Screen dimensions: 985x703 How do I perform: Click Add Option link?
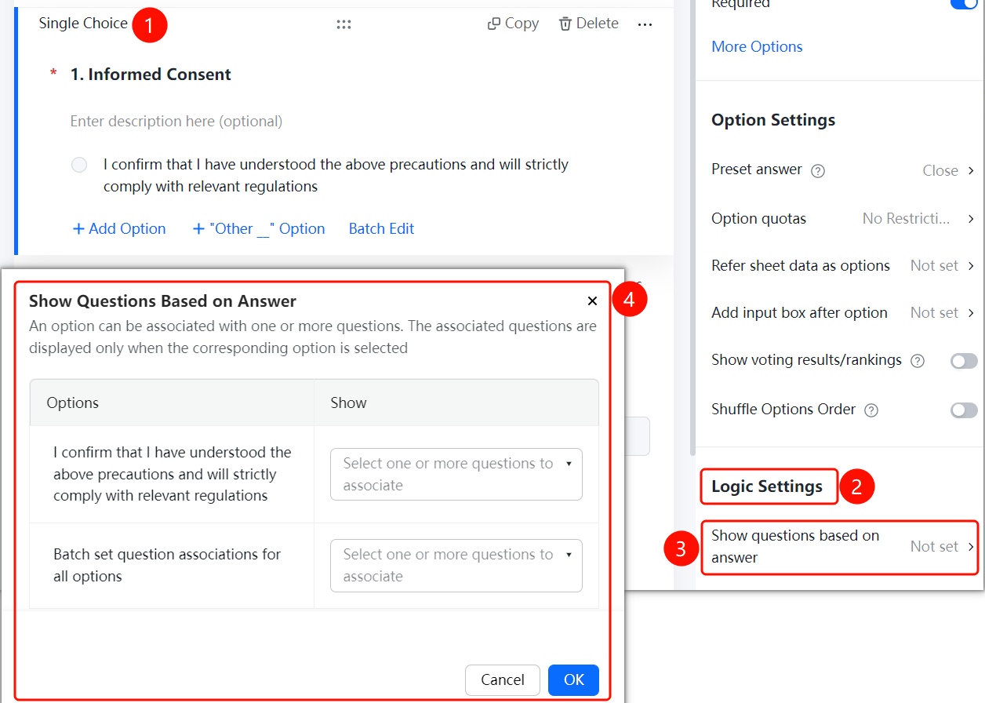click(119, 229)
